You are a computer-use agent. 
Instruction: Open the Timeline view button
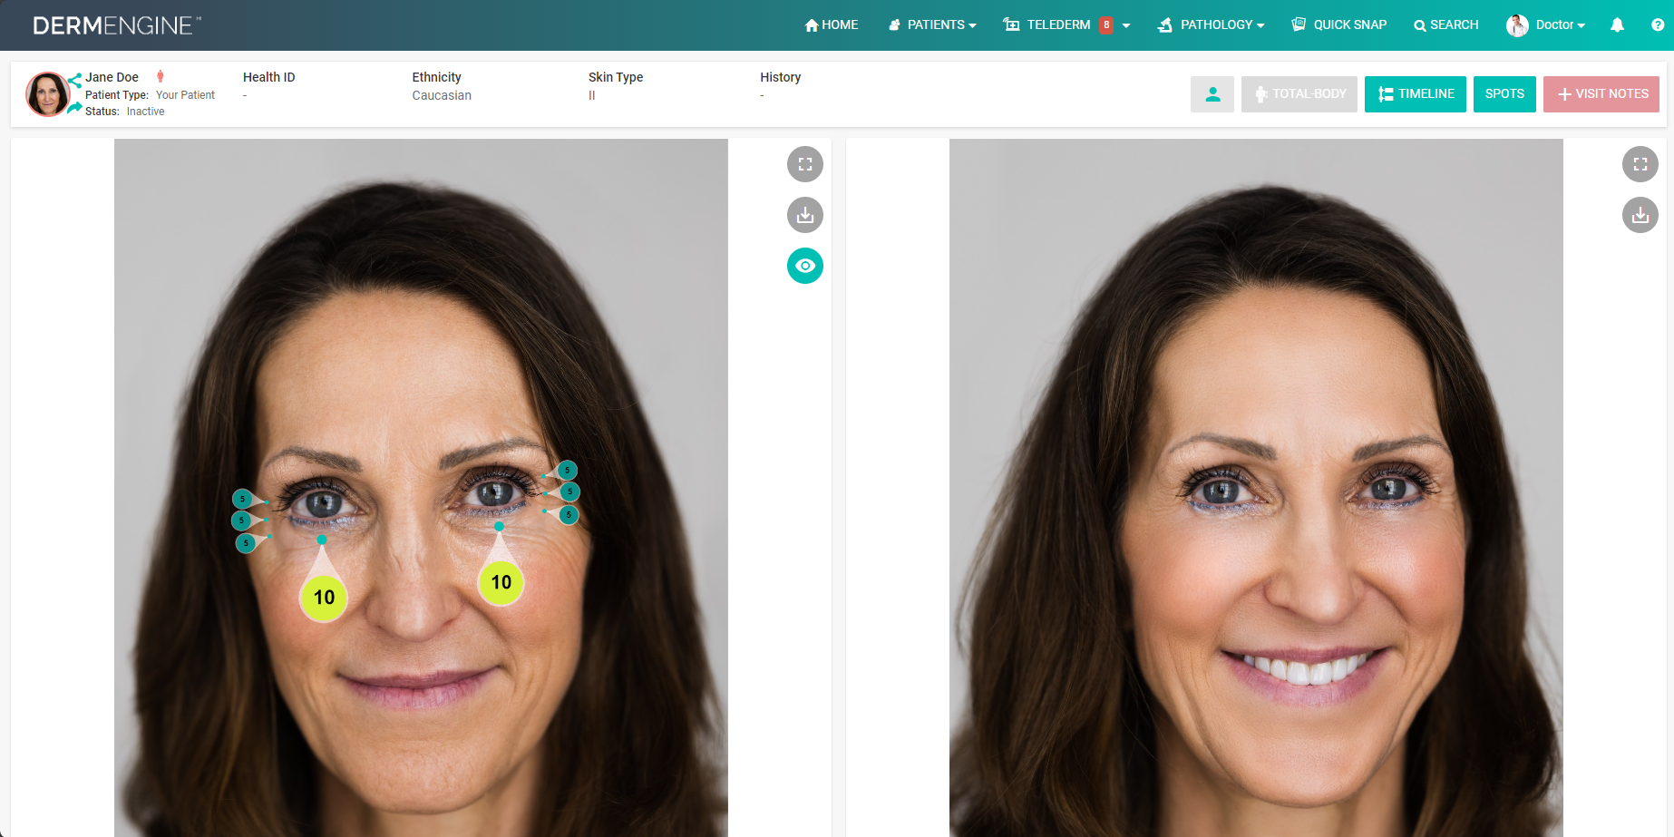point(1415,93)
